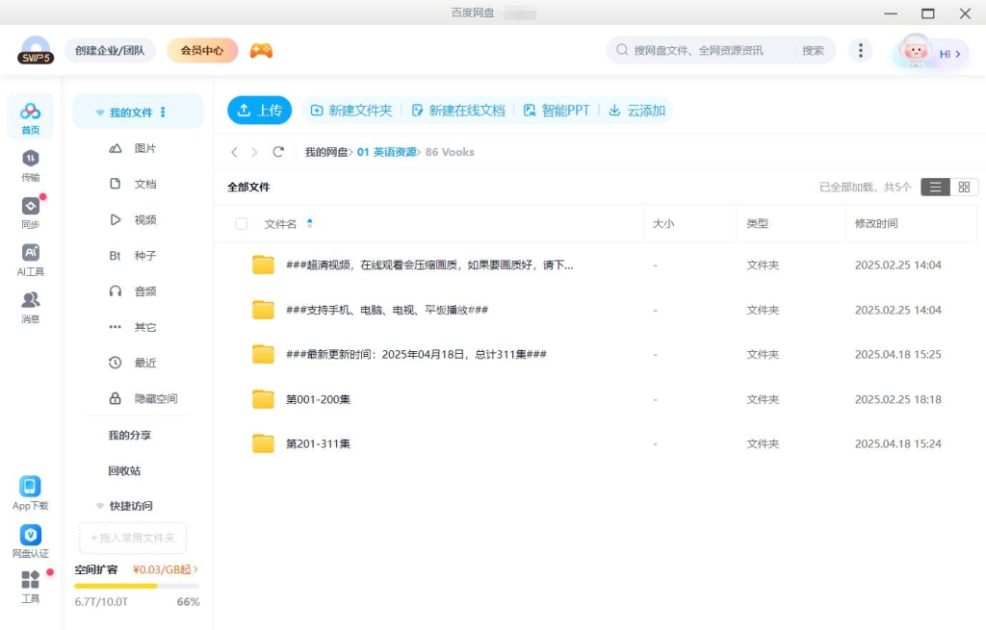
Task: Collapse the 快捷访问 section
Action: point(100,506)
